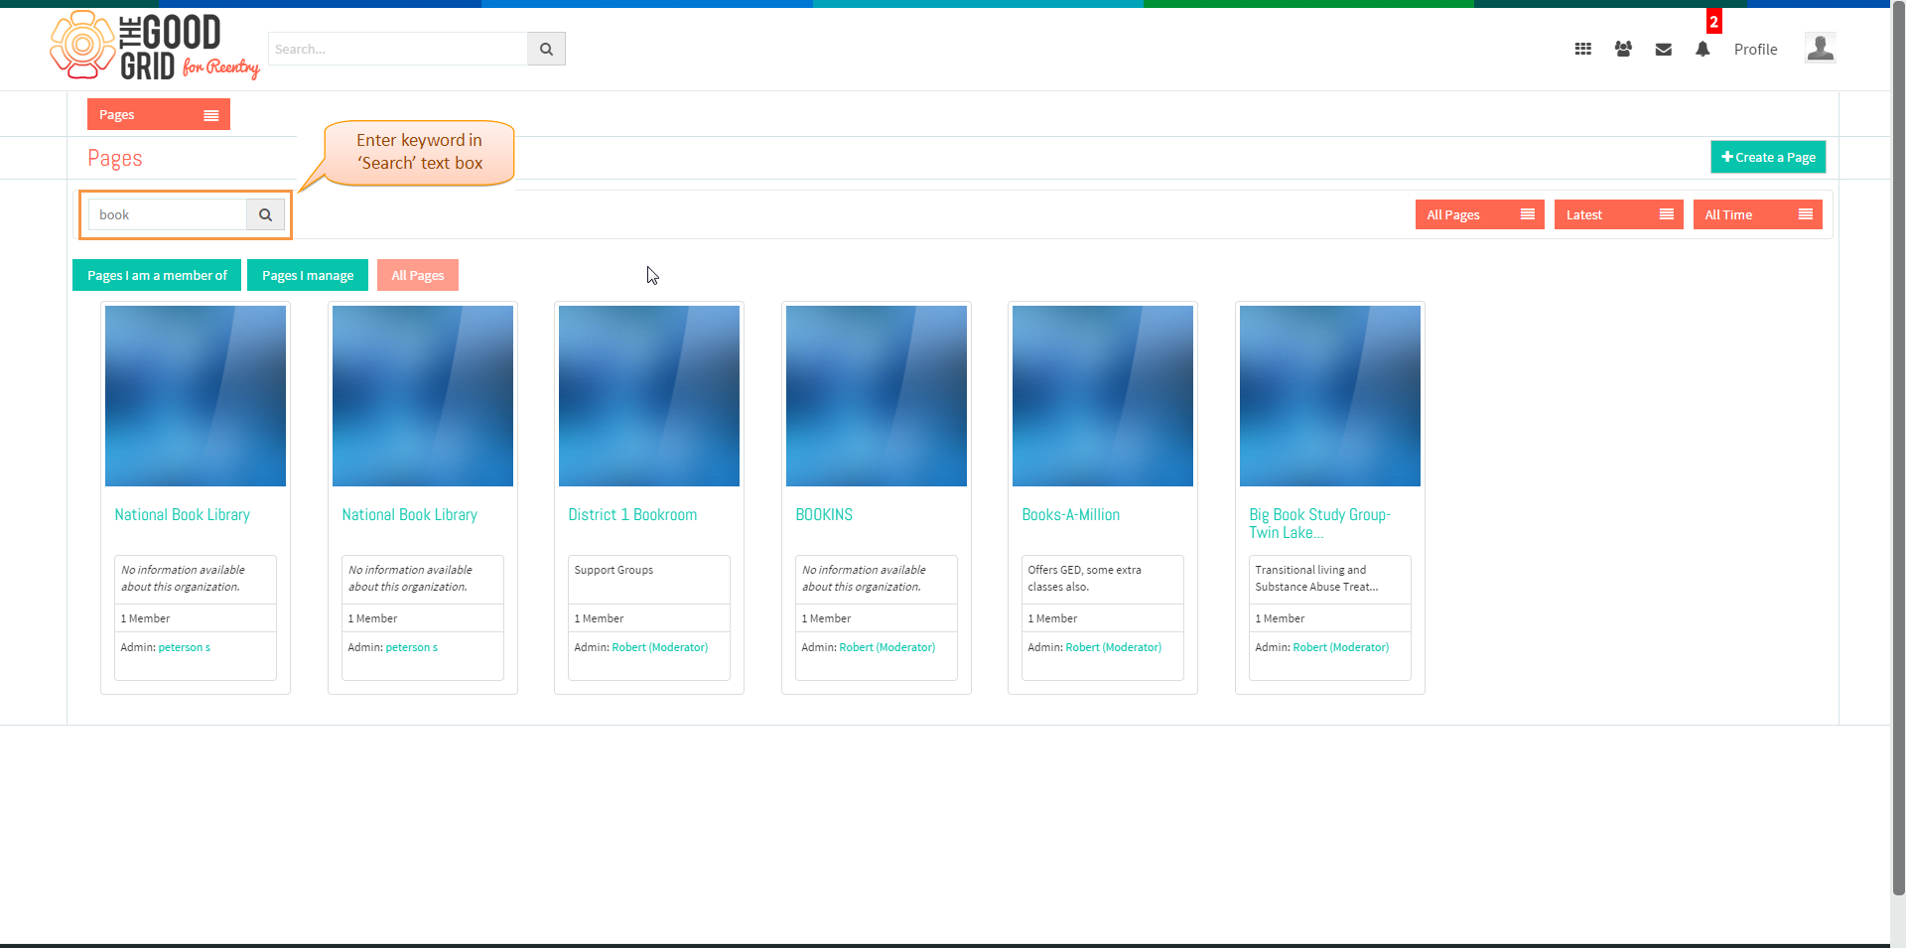Click the Create a Page button

click(1768, 157)
